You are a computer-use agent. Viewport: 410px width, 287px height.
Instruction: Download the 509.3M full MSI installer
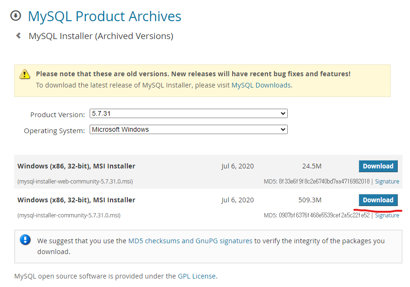click(x=378, y=200)
